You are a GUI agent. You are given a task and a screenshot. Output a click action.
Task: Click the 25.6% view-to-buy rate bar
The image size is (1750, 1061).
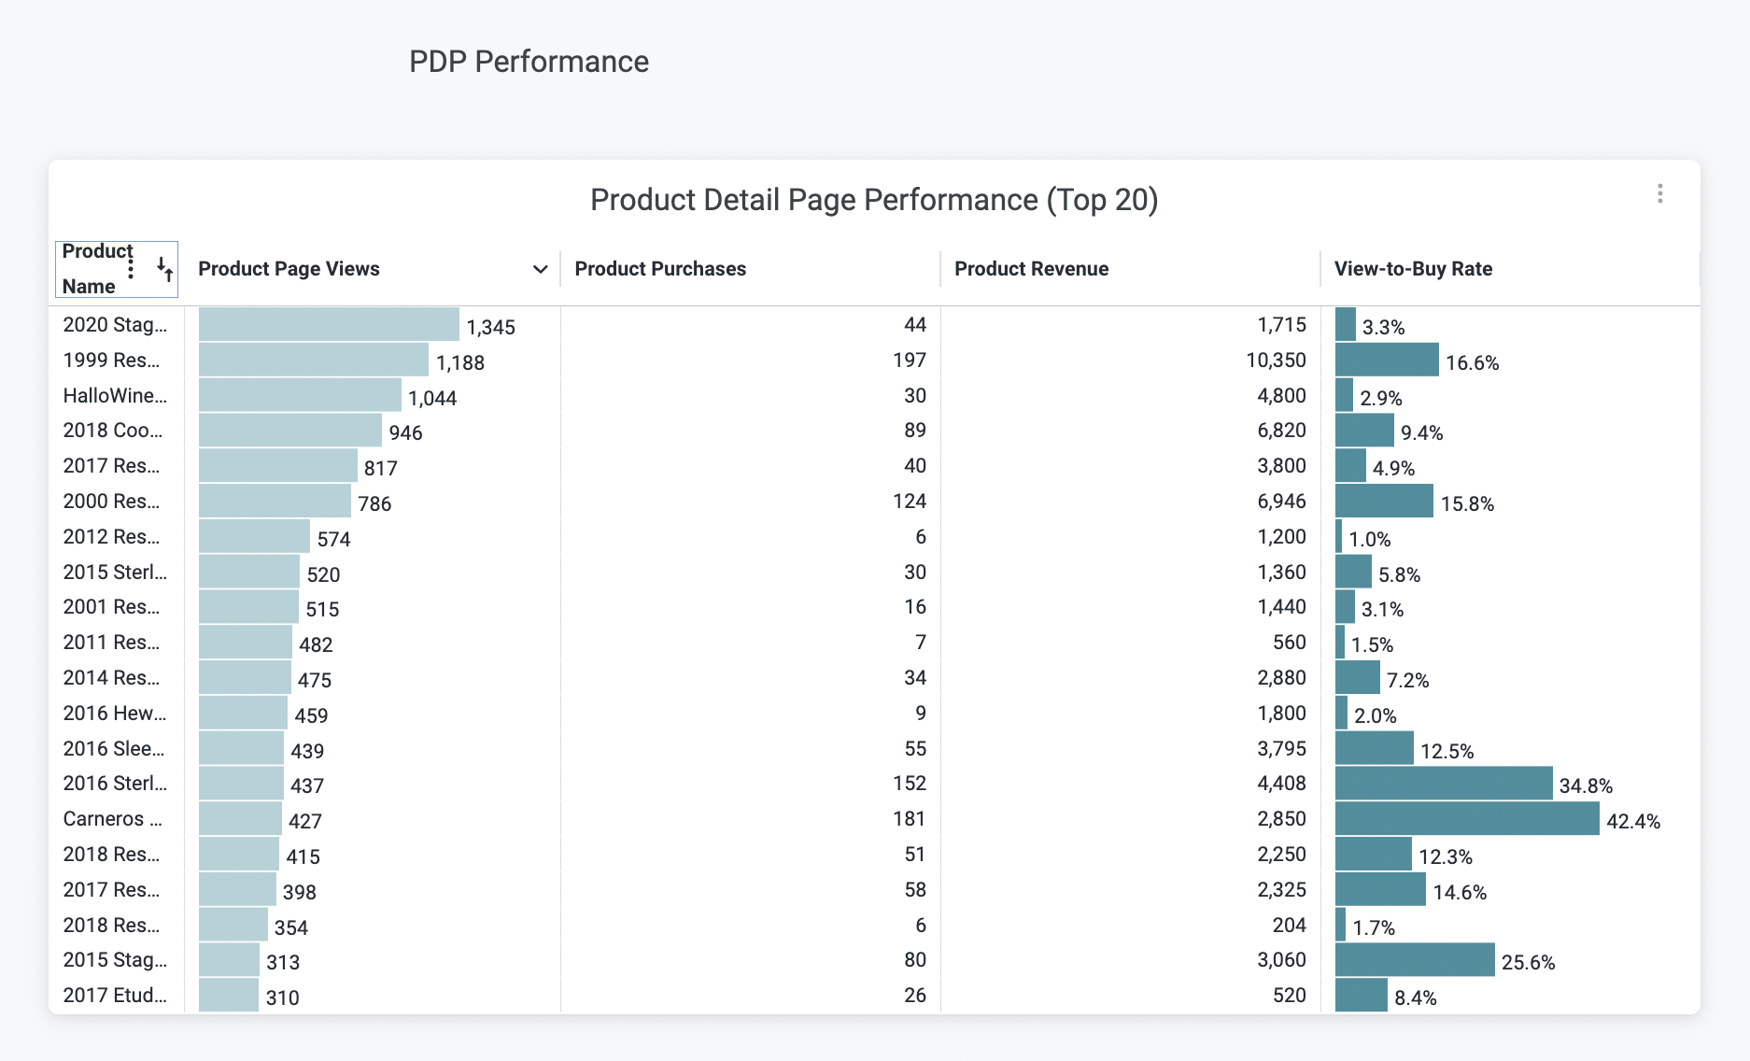point(1415,960)
